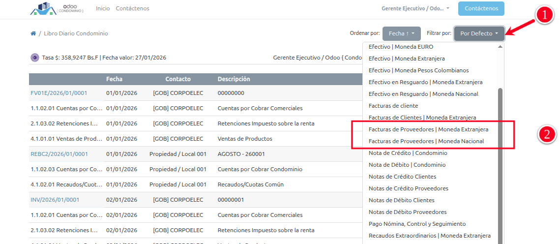This screenshot has width=560, height=244.
Task: Click the scroll up arrow in dropdown list
Action: pos(501,47)
